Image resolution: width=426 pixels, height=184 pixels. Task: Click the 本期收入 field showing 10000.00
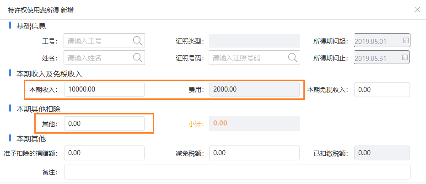pos(104,89)
